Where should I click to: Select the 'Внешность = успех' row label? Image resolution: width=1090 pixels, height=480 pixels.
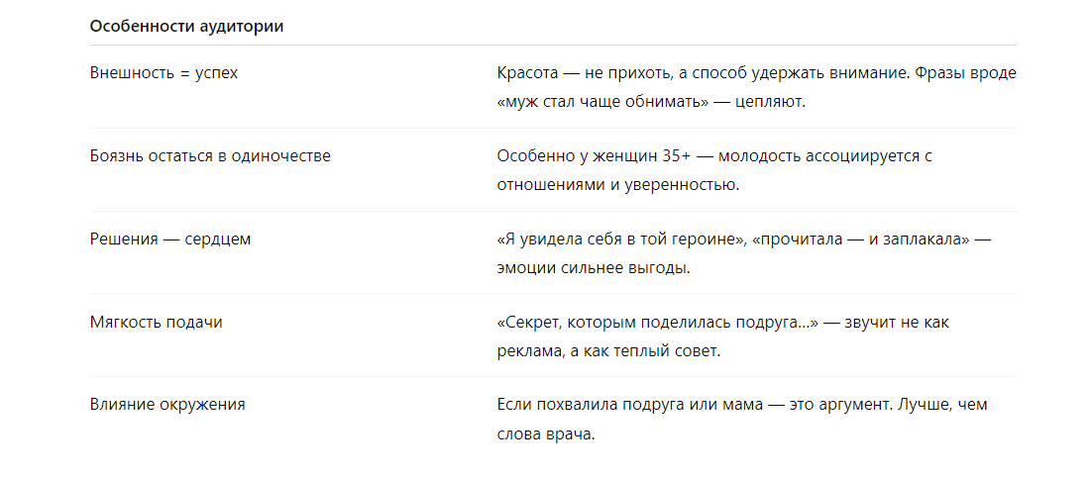click(164, 73)
